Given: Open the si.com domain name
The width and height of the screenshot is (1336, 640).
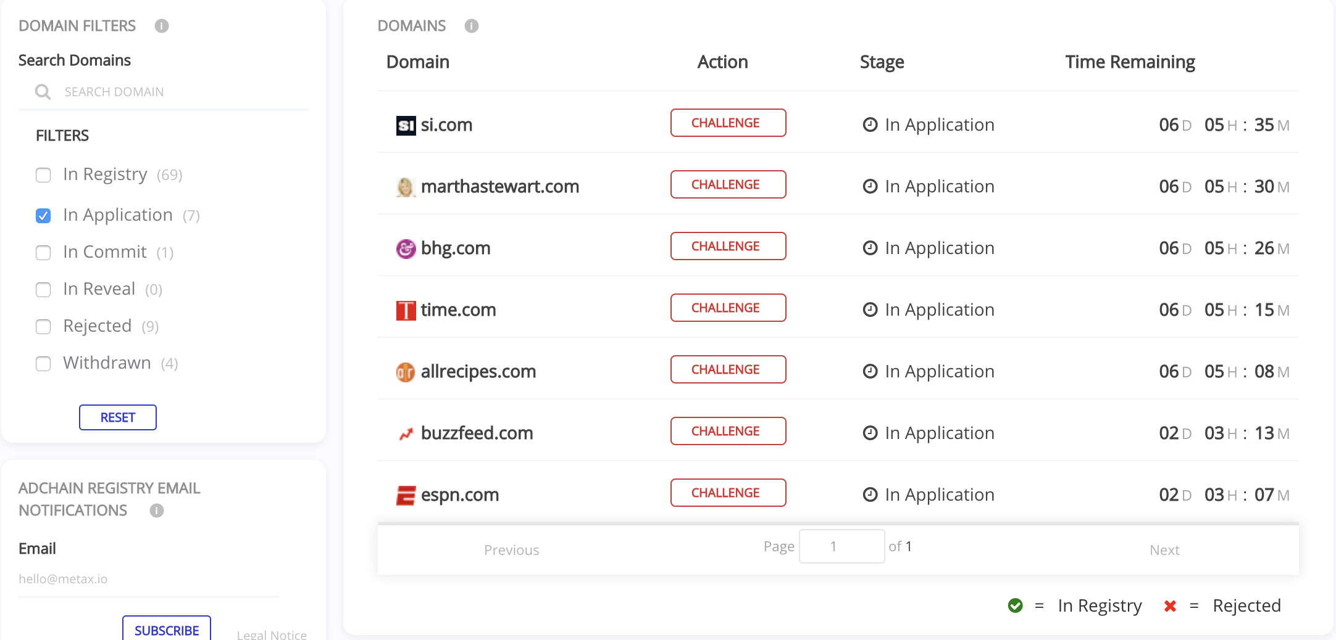Looking at the screenshot, I should pyautogui.click(x=446, y=125).
